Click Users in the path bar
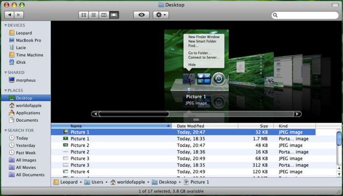Viewport: 343px width, 196px height. (94, 182)
